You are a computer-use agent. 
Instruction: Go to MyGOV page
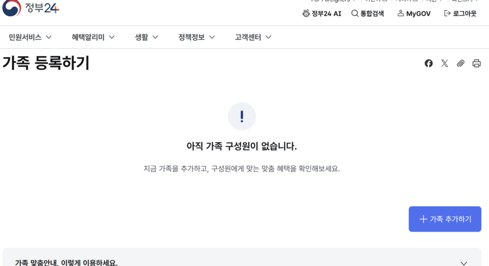pos(414,13)
